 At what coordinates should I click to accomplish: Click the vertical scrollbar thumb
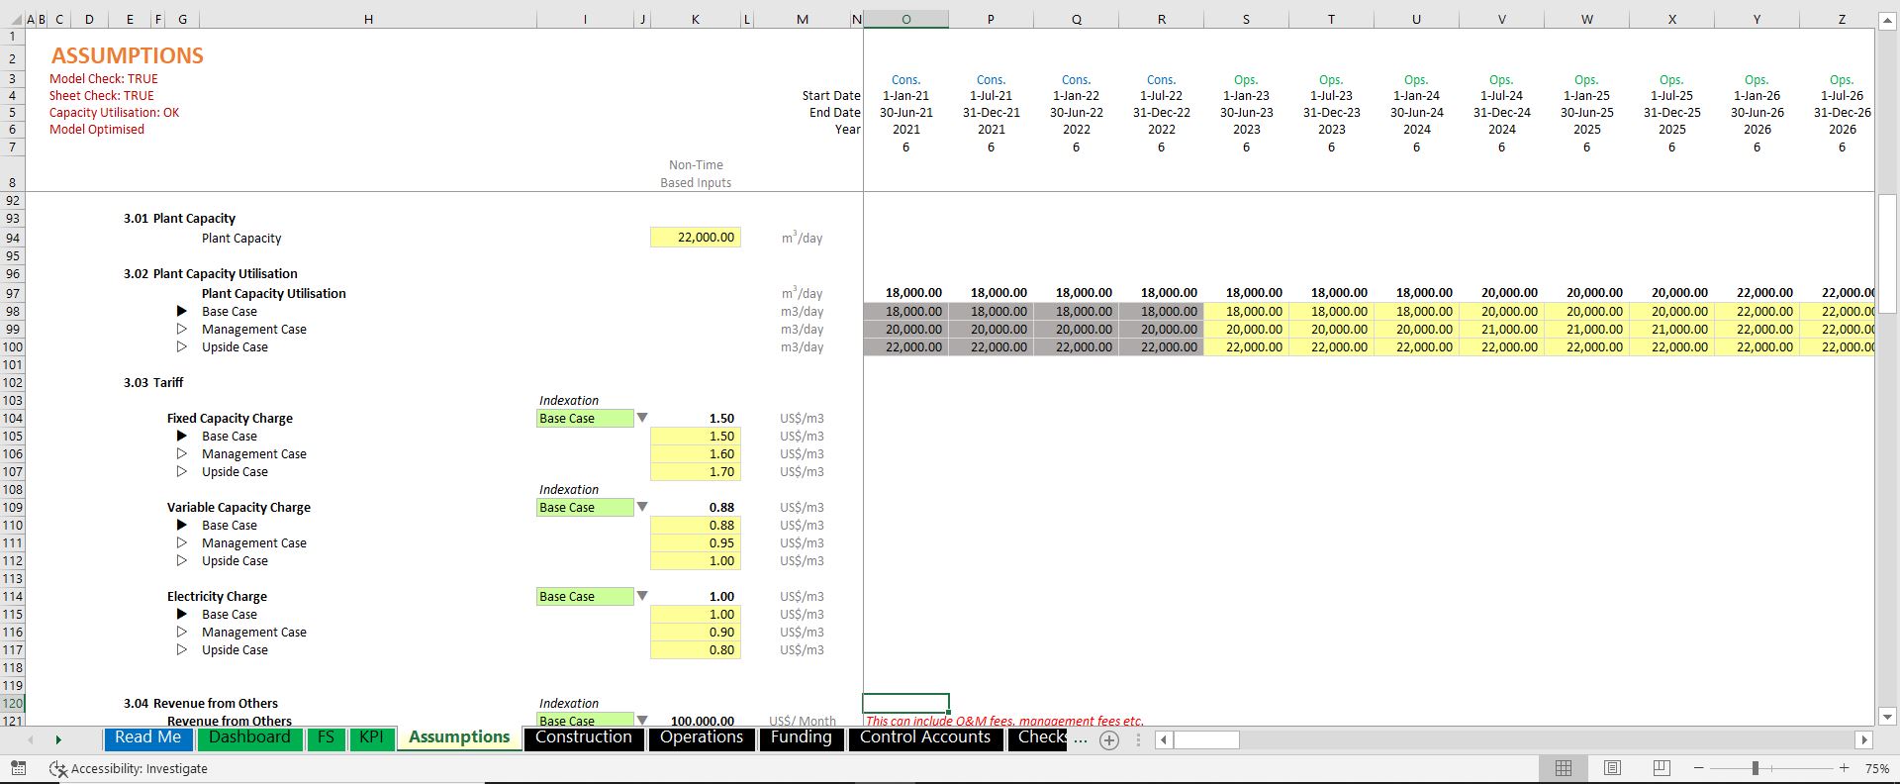click(1887, 254)
